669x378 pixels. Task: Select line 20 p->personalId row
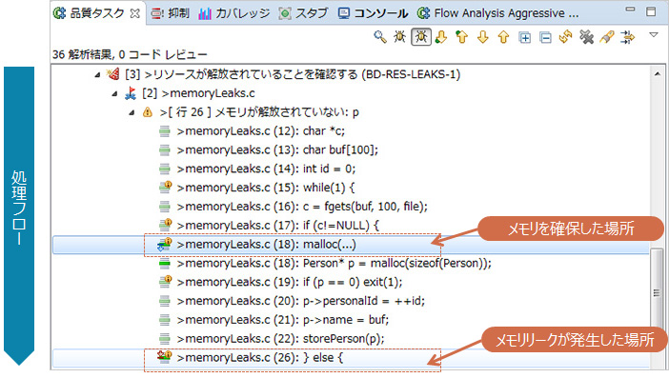(301, 301)
